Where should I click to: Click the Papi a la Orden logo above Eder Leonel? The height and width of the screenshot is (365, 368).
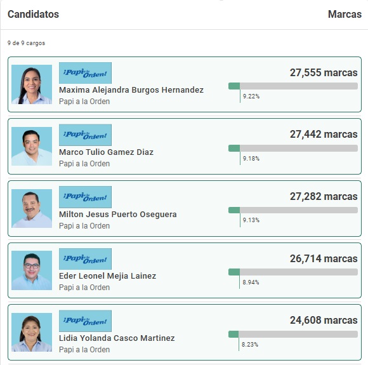(85, 259)
